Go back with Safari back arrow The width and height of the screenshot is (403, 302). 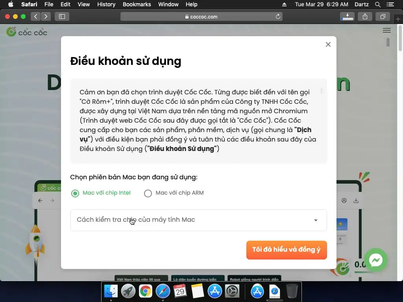(36, 17)
